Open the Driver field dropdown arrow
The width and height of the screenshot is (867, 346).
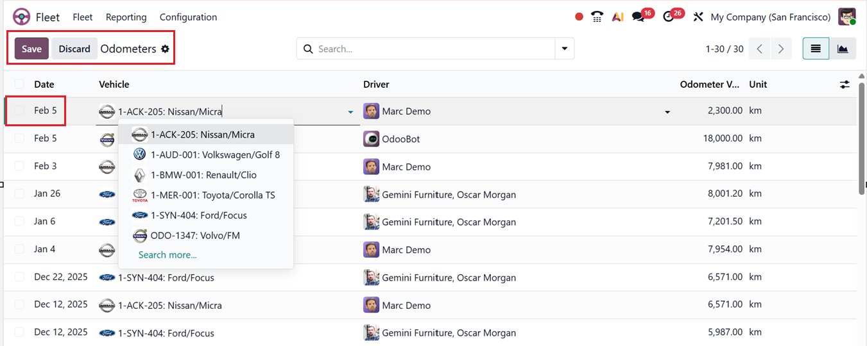point(667,112)
